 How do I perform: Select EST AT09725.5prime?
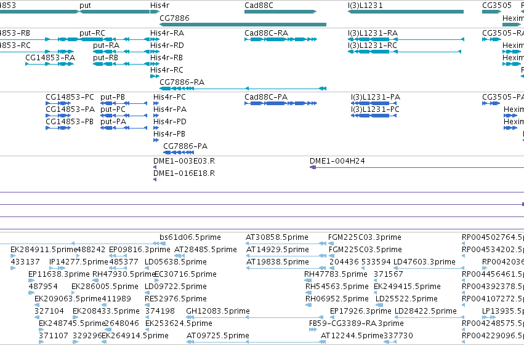pyautogui.click(x=256, y=342)
